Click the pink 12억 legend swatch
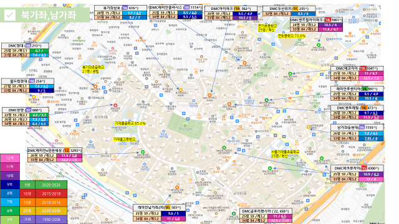Viewport: 399px width, 224px height. (x=10, y=158)
